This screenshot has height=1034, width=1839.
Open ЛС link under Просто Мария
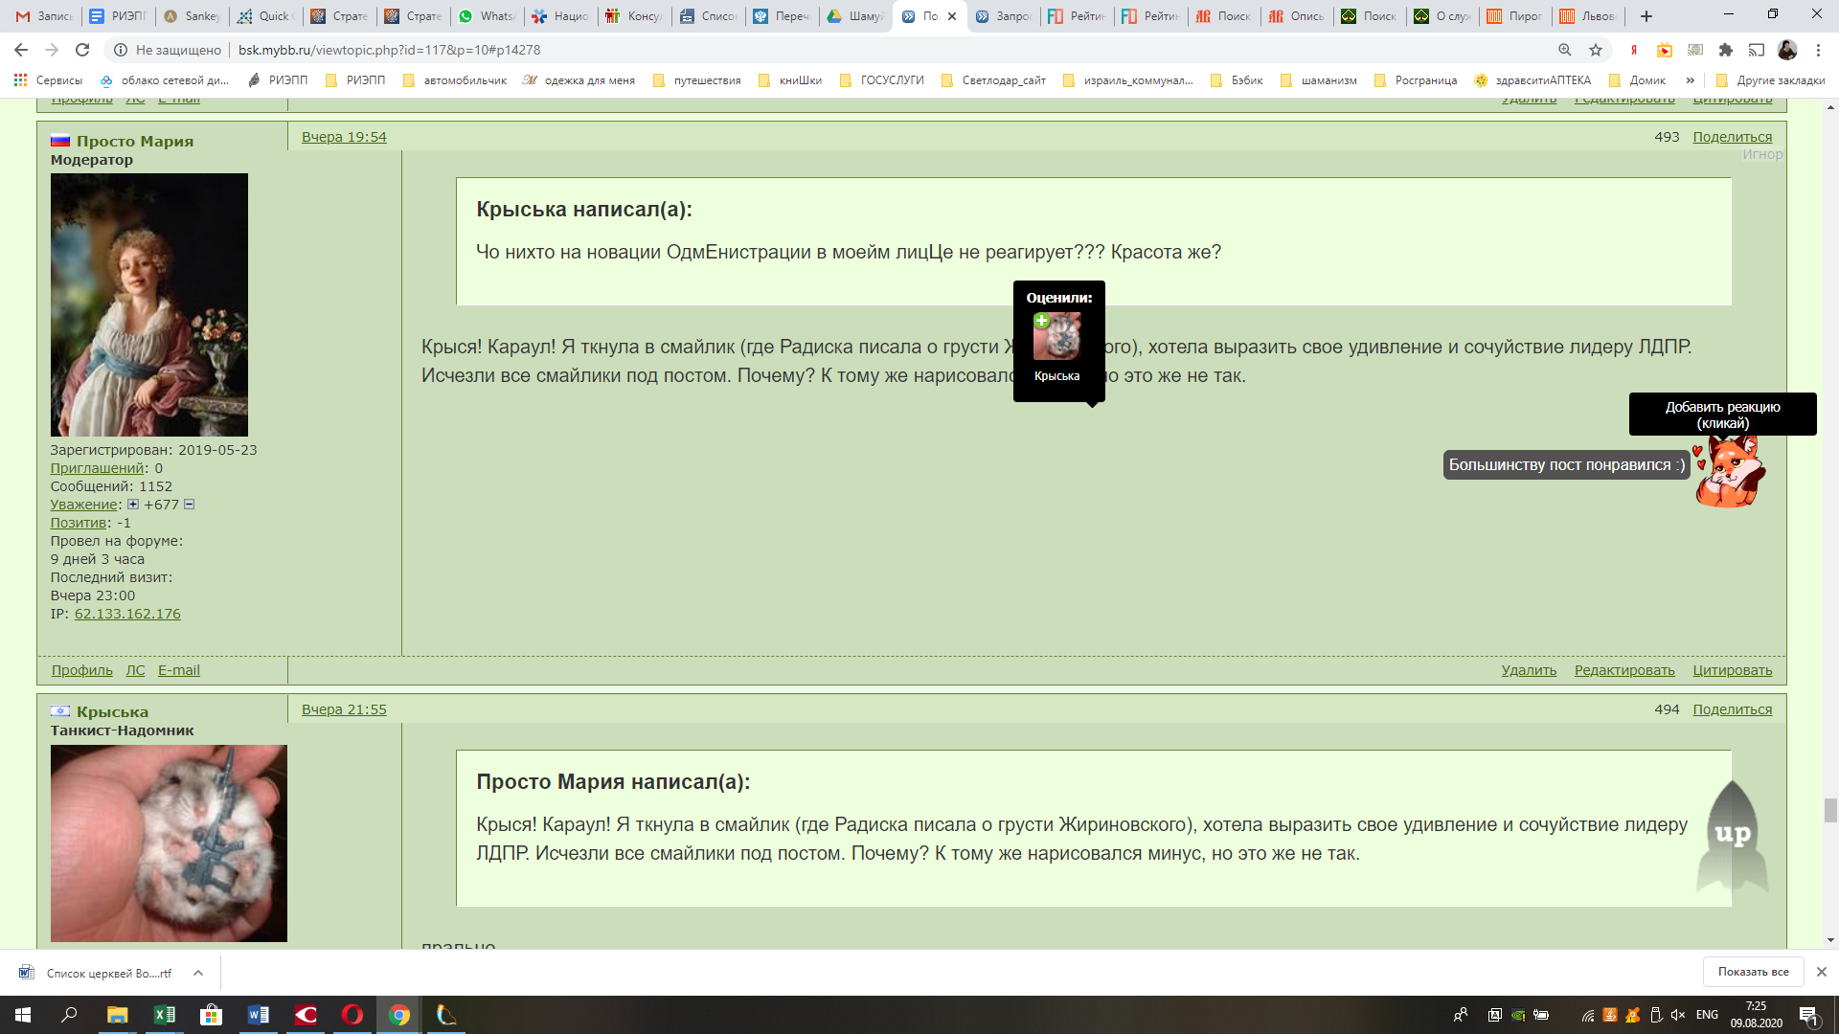point(135,670)
